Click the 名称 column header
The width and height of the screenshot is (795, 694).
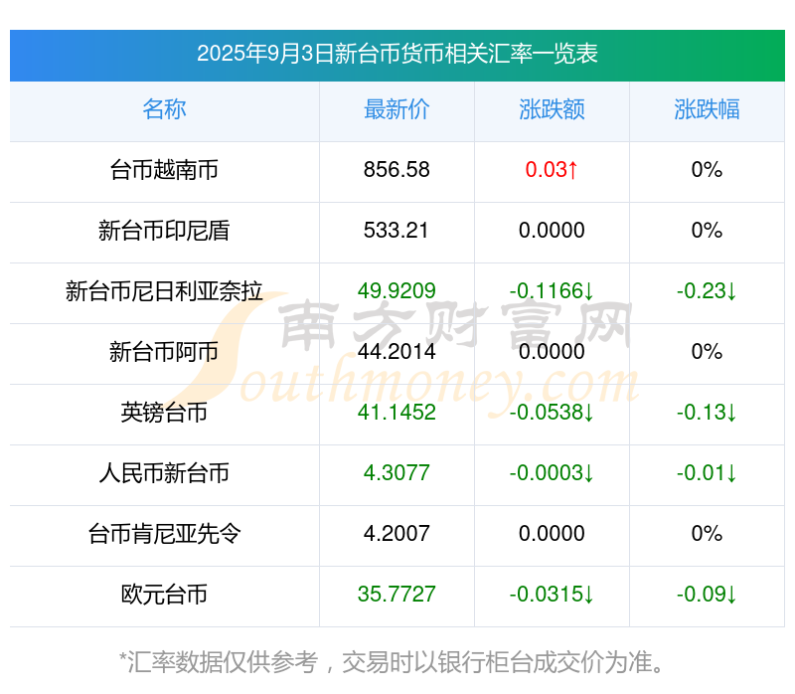click(x=164, y=109)
